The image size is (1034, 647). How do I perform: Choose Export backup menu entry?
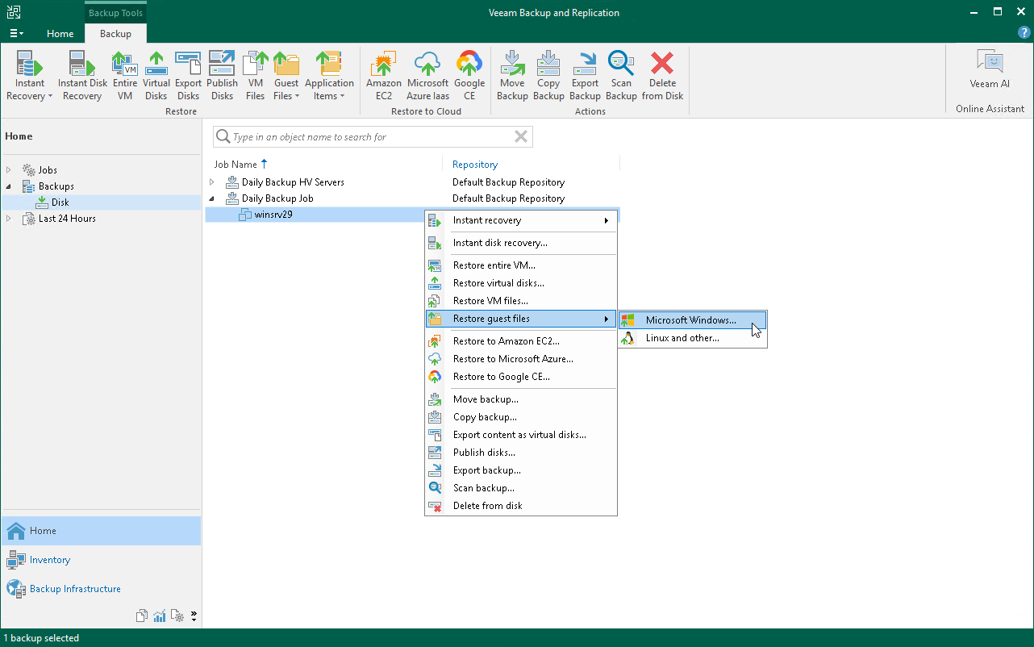coord(521,470)
